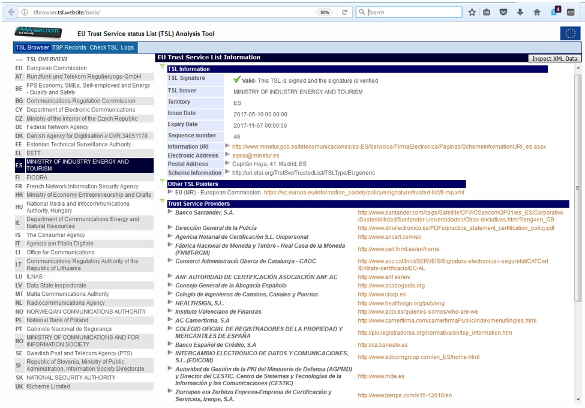Expand the Banco Santander, S.A. provider
Image resolution: width=585 pixels, height=408 pixels.
coord(170,211)
